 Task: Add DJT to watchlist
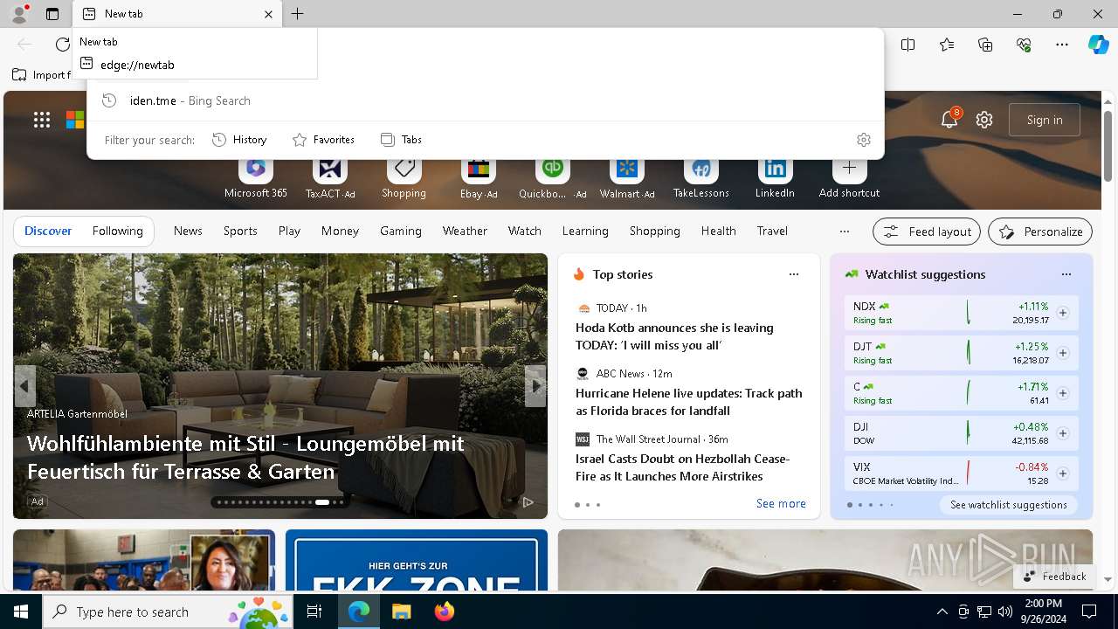(x=1063, y=353)
